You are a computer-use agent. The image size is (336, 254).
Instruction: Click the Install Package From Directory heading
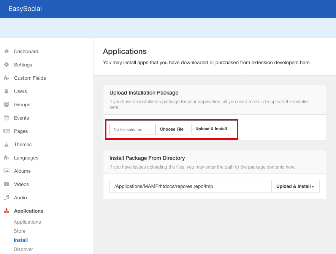click(x=147, y=158)
